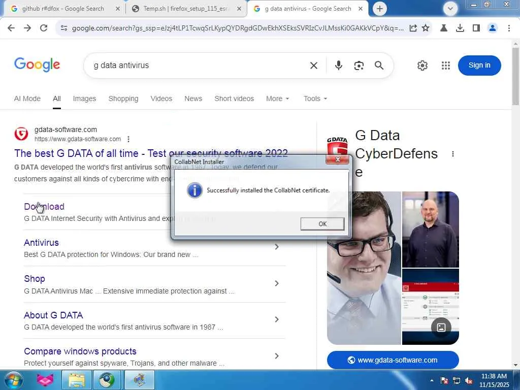This screenshot has height=390, width=520.
Task: Open the Antivirus sitelink
Action: coord(41,243)
